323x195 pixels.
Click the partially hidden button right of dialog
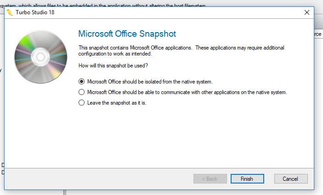318,34
